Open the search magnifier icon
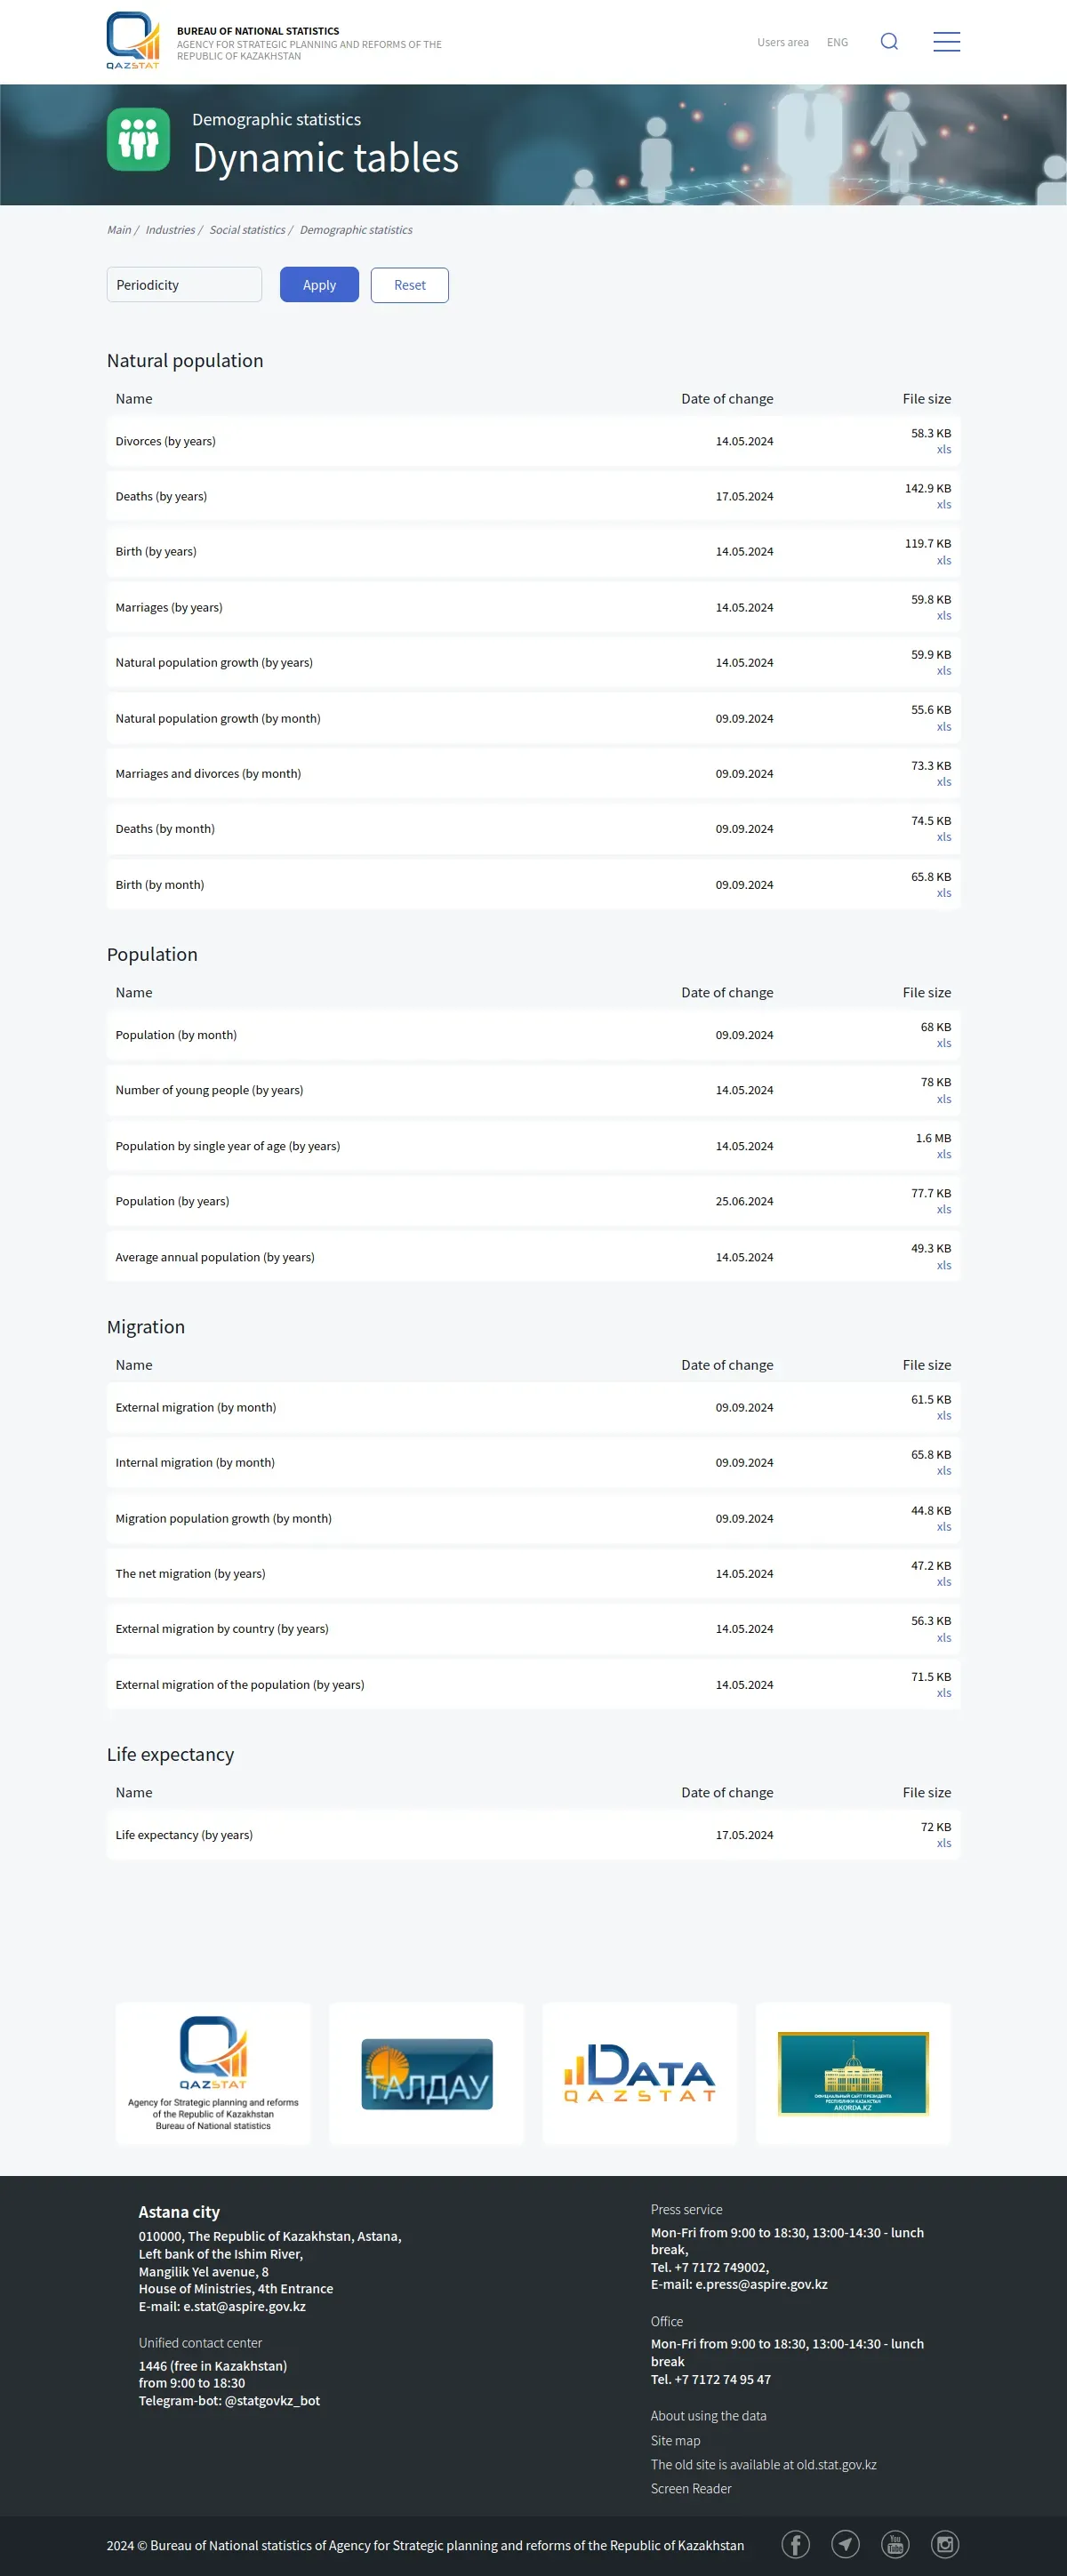 [889, 41]
